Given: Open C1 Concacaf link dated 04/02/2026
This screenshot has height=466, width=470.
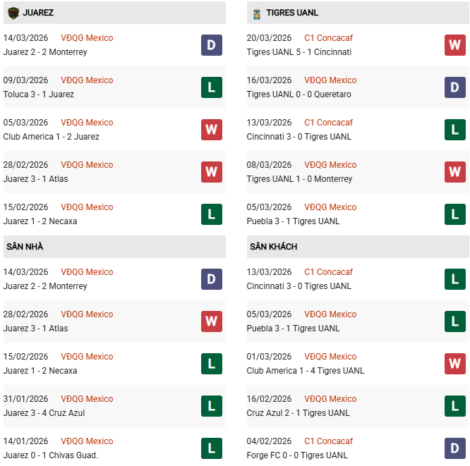Looking at the screenshot, I should 328,441.
